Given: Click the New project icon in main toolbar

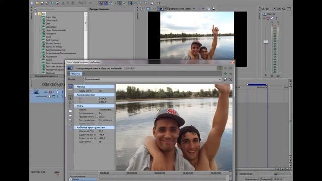Looking at the screenshot, I should click(x=32, y=3).
